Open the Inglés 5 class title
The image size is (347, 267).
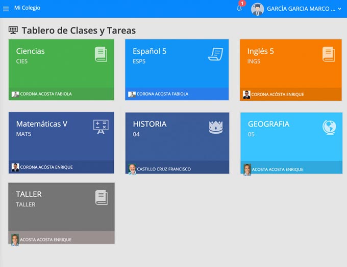point(260,51)
